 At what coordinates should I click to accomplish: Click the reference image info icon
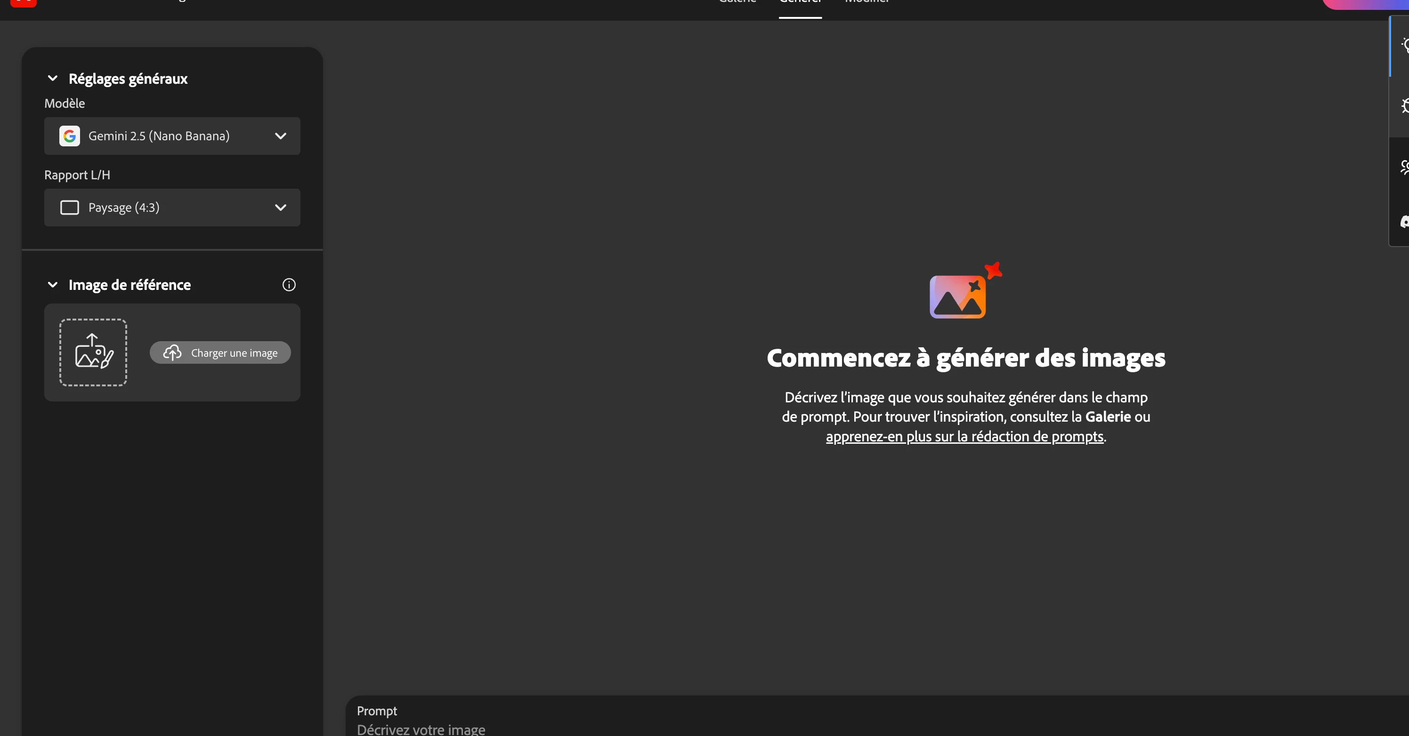coord(289,285)
